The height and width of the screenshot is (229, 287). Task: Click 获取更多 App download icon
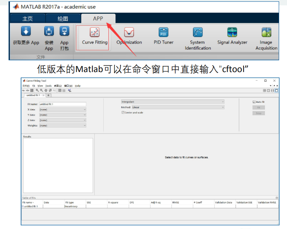click(26, 31)
